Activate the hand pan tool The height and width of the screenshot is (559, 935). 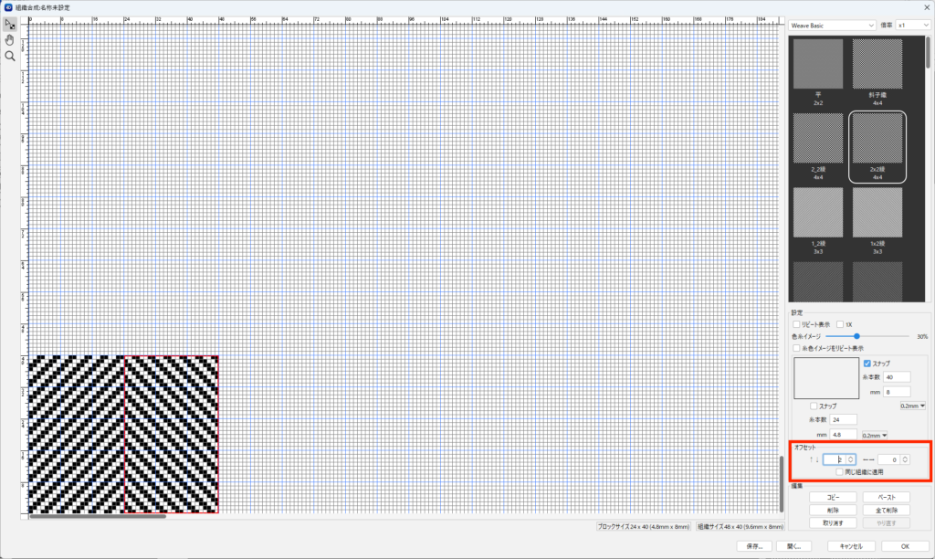pyautogui.click(x=9, y=40)
